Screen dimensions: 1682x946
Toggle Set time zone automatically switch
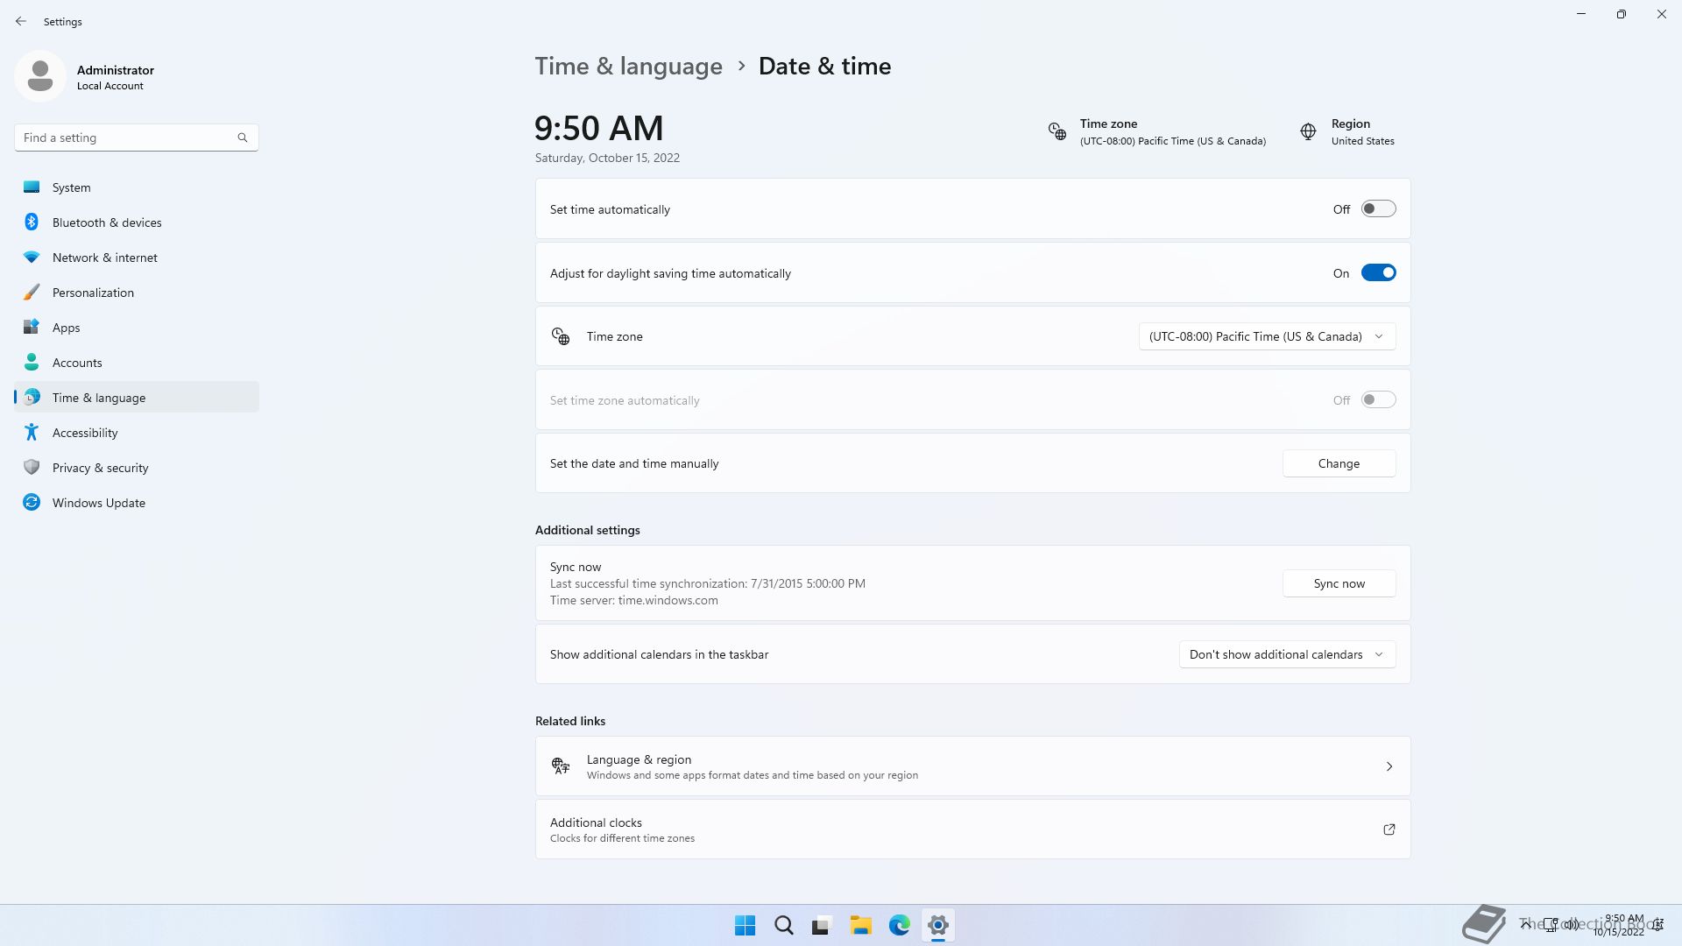[x=1378, y=400]
